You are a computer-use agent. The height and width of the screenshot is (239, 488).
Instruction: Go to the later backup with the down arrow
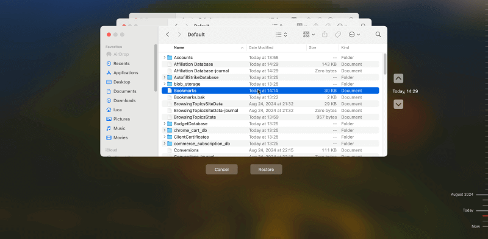coord(398,104)
